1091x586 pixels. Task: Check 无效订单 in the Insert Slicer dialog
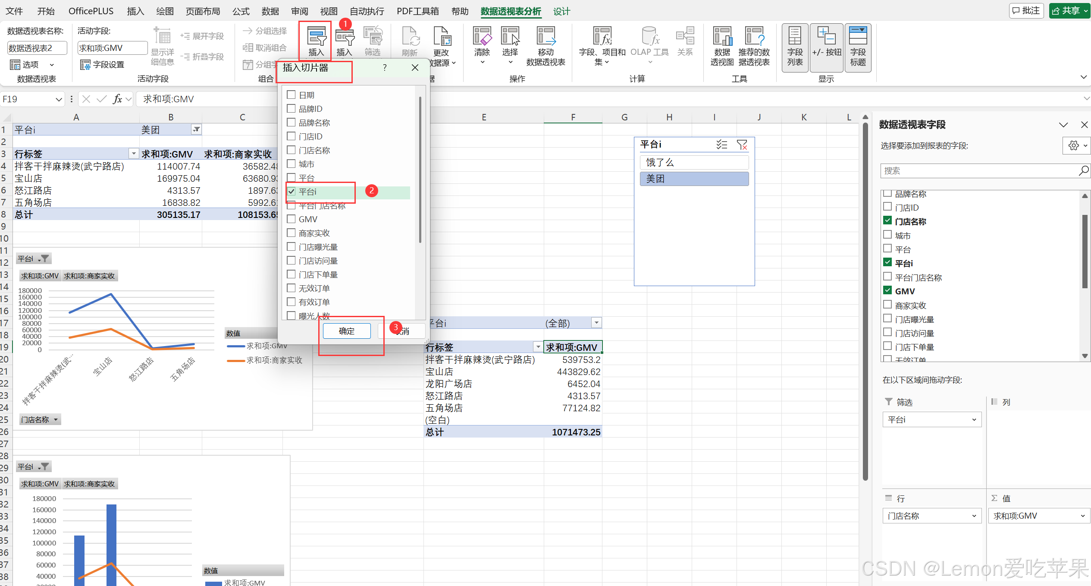292,288
